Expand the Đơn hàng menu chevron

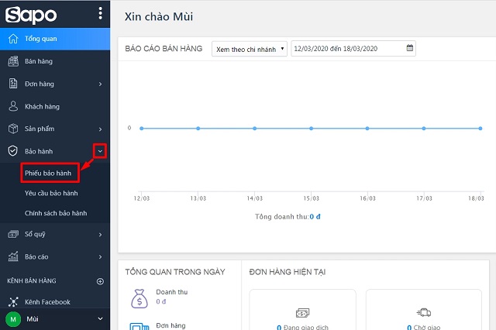tap(100, 84)
